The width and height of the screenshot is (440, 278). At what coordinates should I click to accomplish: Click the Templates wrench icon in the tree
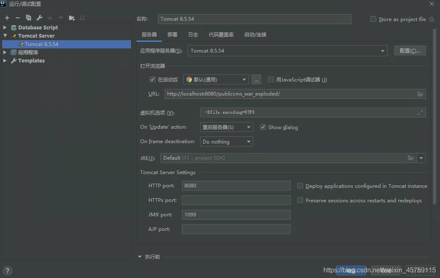(x=14, y=61)
